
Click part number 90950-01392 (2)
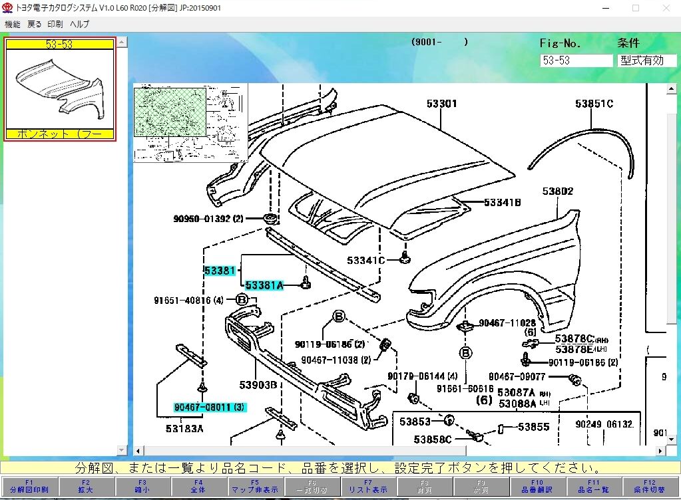208,219
